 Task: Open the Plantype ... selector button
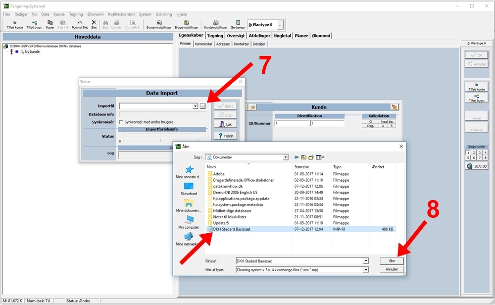[280, 25]
